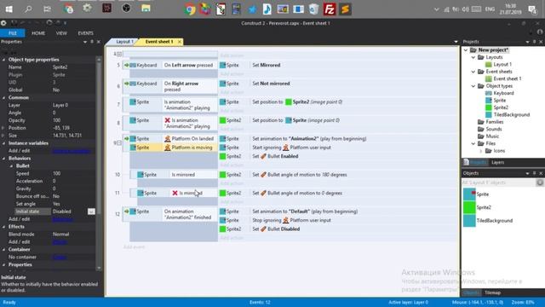Collapse the Behaviors section
Screen dimensions: 545x307
tap(4, 159)
